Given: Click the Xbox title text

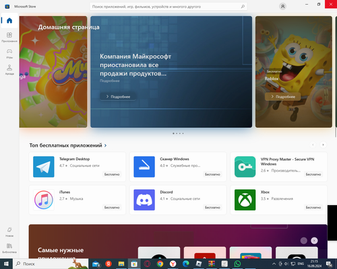Looking at the screenshot, I should tap(265, 192).
